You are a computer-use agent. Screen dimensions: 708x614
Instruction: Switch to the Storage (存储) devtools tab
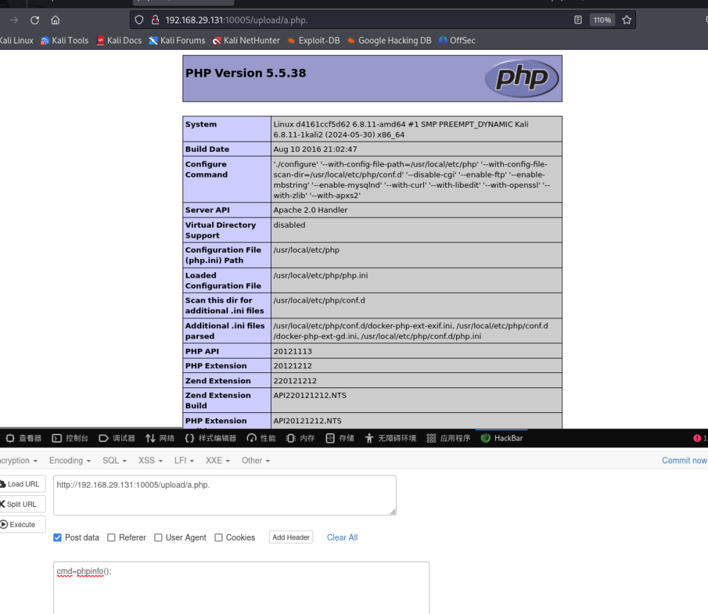point(340,438)
